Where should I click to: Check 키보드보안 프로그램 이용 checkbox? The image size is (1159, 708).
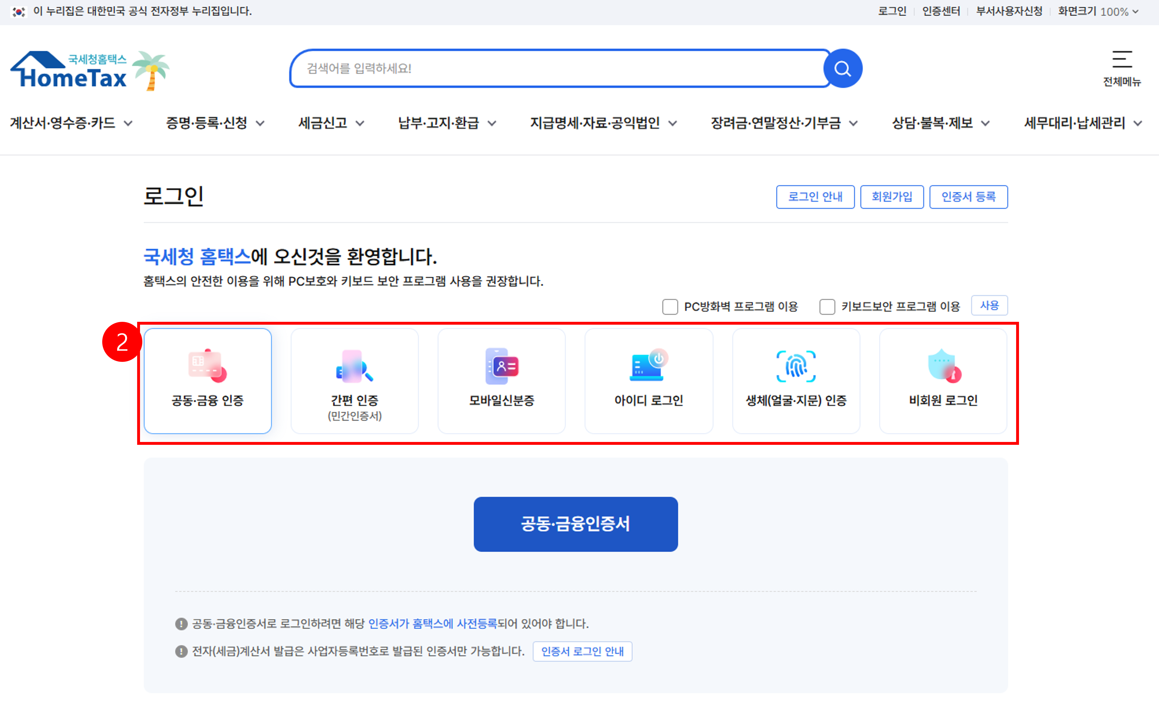827,307
